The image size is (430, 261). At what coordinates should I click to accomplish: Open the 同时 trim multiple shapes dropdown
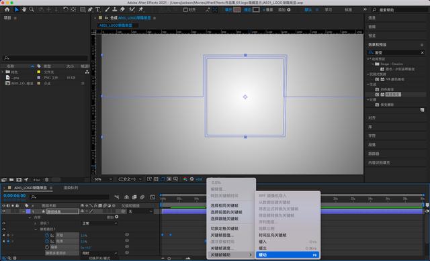pos(99,253)
